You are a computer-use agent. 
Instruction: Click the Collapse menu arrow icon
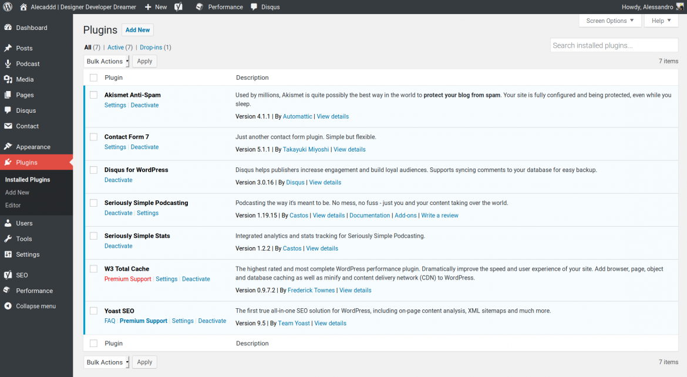(8, 306)
